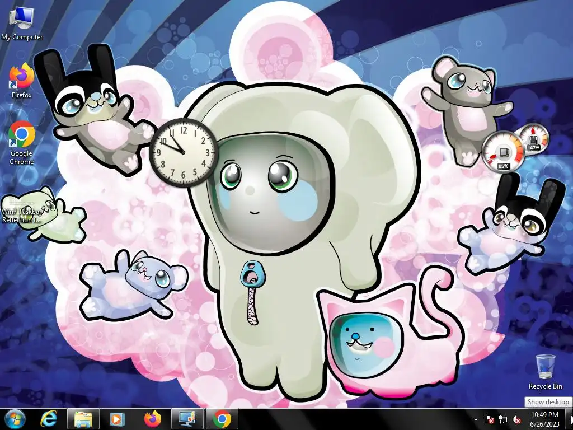573x430 pixels.
Task: Select the Google Chrome desktop shortcut
Action: pos(22,143)
